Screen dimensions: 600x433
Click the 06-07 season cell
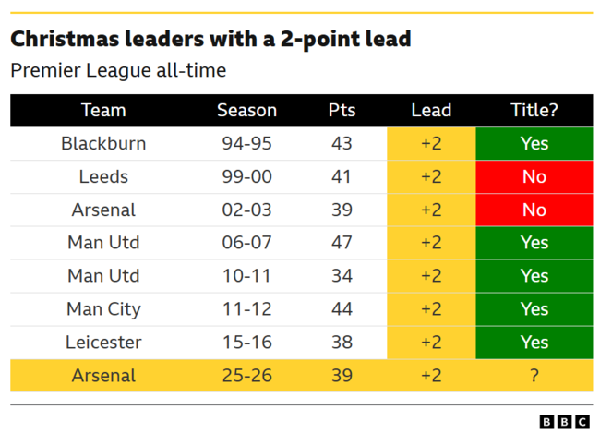coord(246,243)
